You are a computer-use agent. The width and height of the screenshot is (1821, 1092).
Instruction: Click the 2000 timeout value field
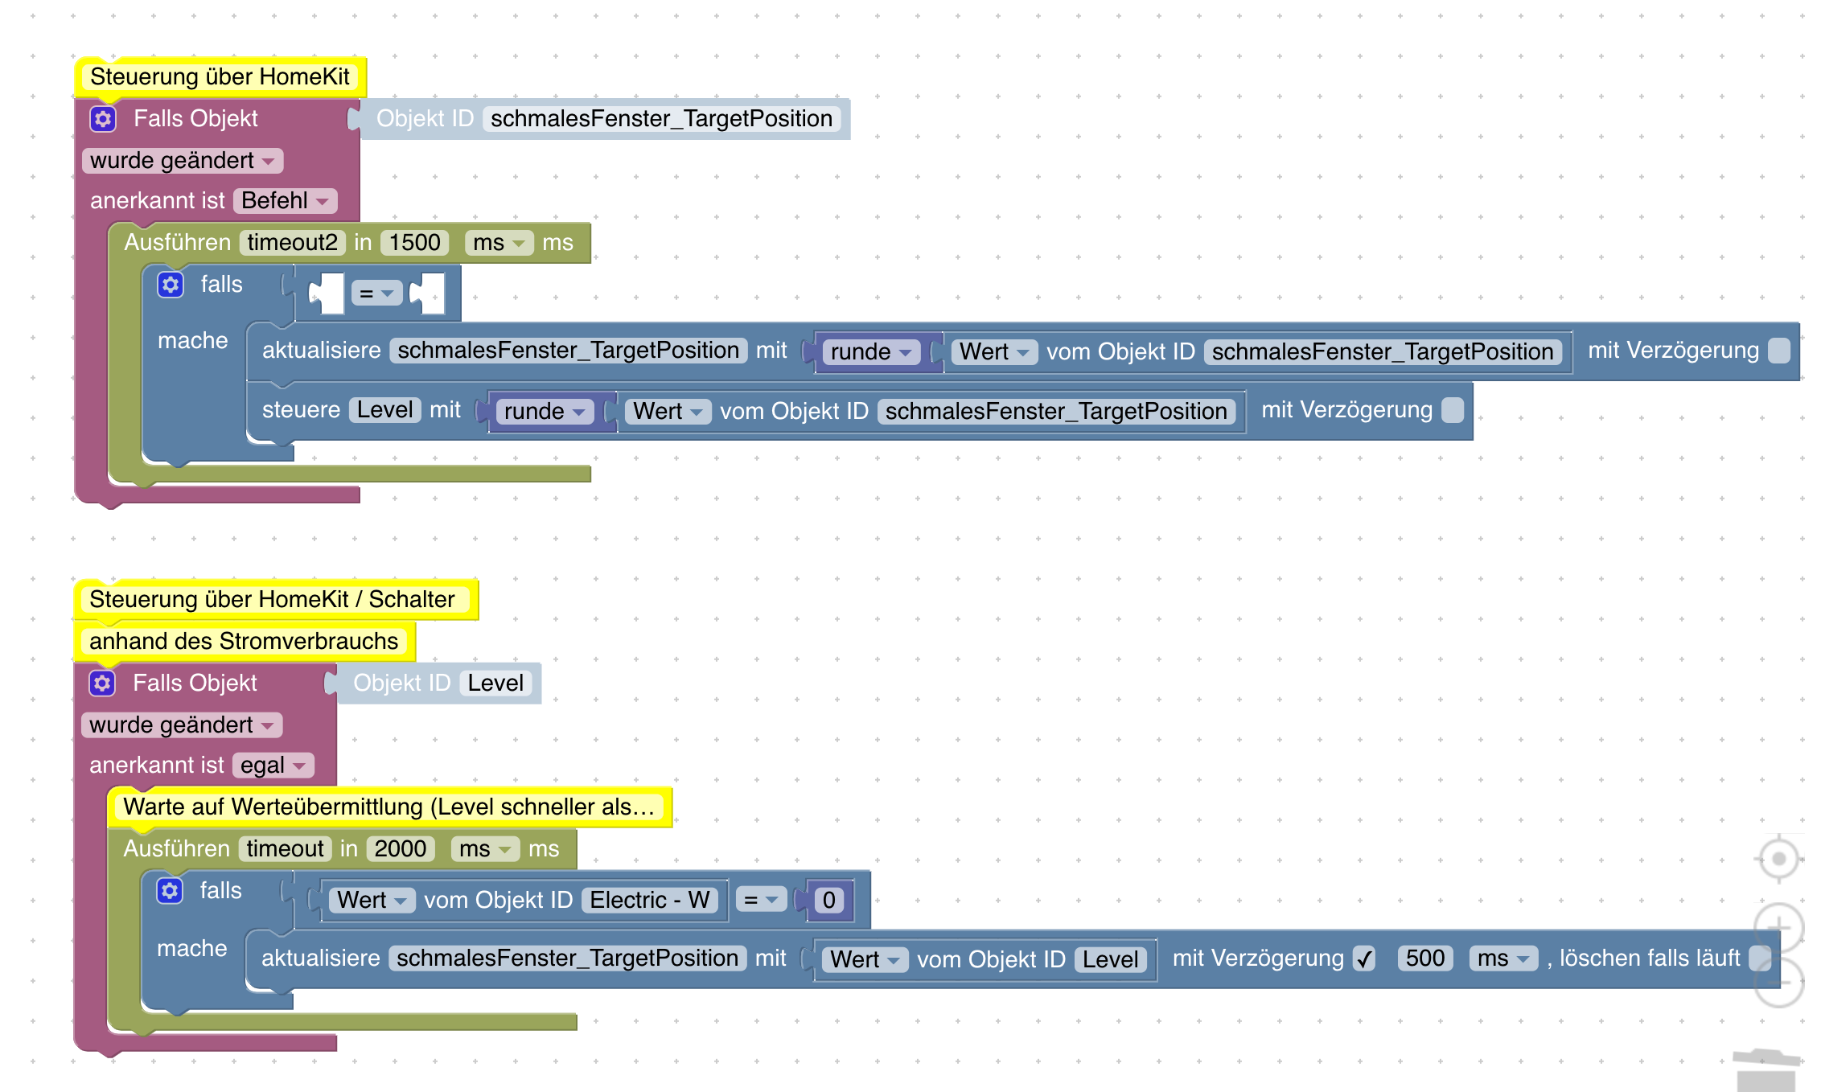click(x=400, y=849)
